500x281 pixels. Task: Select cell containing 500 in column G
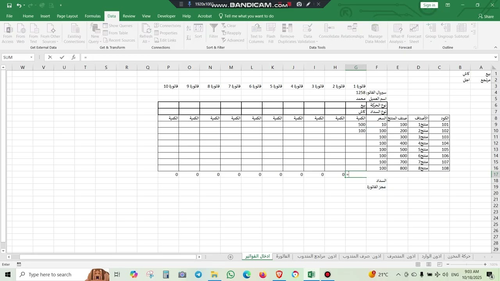tap(356, 124)
